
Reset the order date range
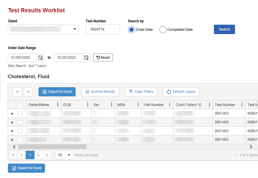click(103, 58)
